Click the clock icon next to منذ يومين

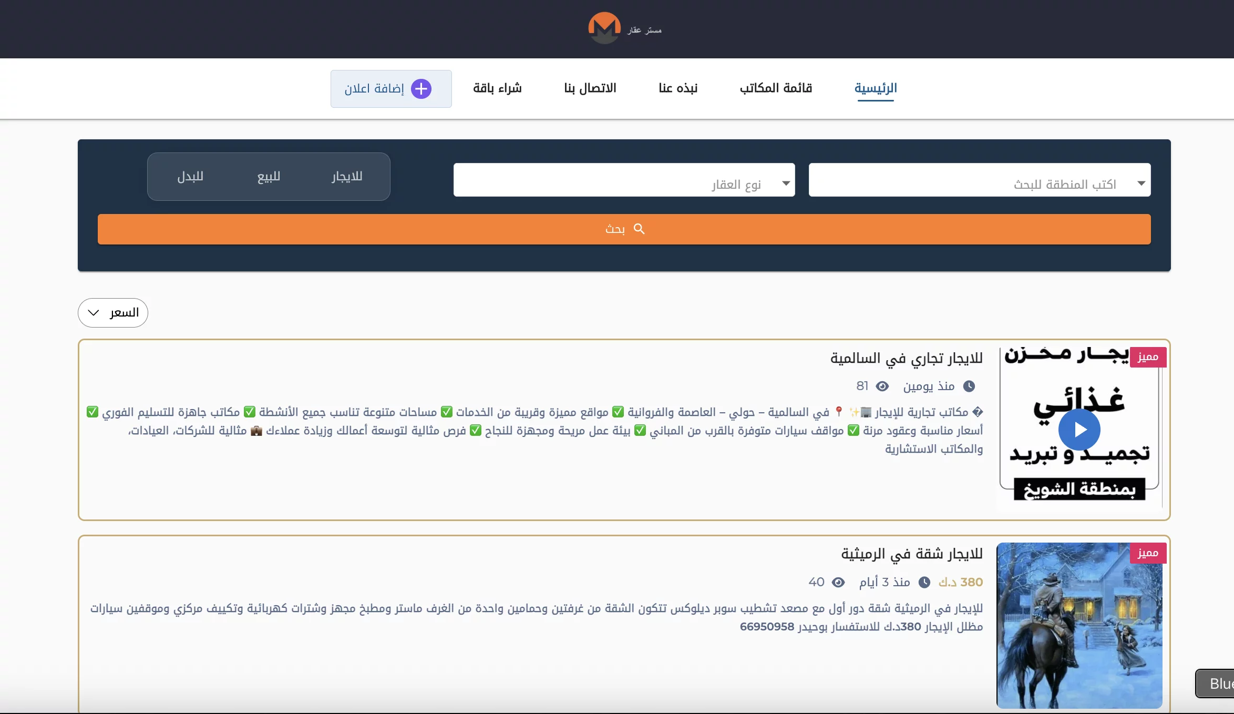pyautogui.click(x=970, y=386)
